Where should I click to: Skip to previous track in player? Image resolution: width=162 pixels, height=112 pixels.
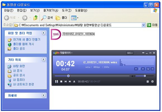[66, 81]
